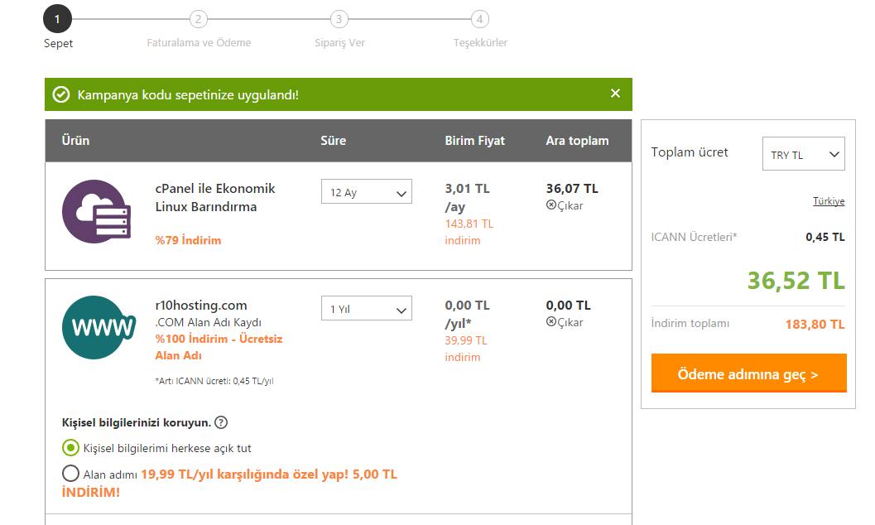Click the cPanel Linux hosting product icon
Viewport: 875px width, 525px height.
pos(96,211)
